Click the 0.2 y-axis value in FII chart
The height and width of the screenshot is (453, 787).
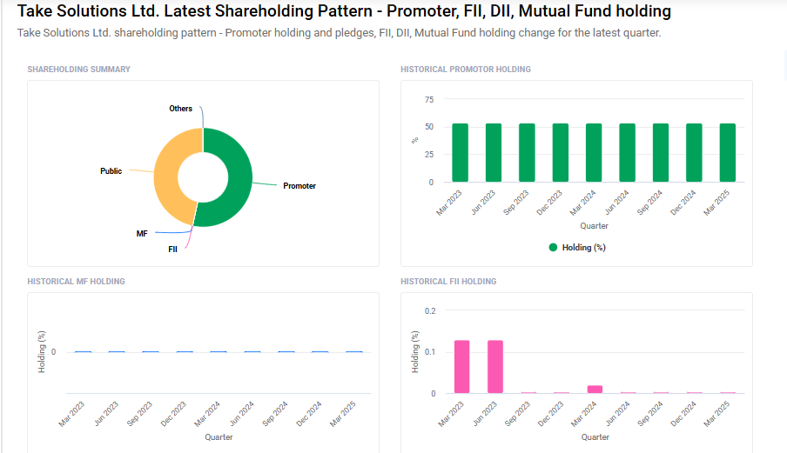coord(430,310)
